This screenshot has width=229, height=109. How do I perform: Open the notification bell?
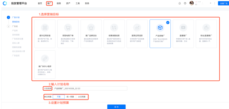coord(180,3)
